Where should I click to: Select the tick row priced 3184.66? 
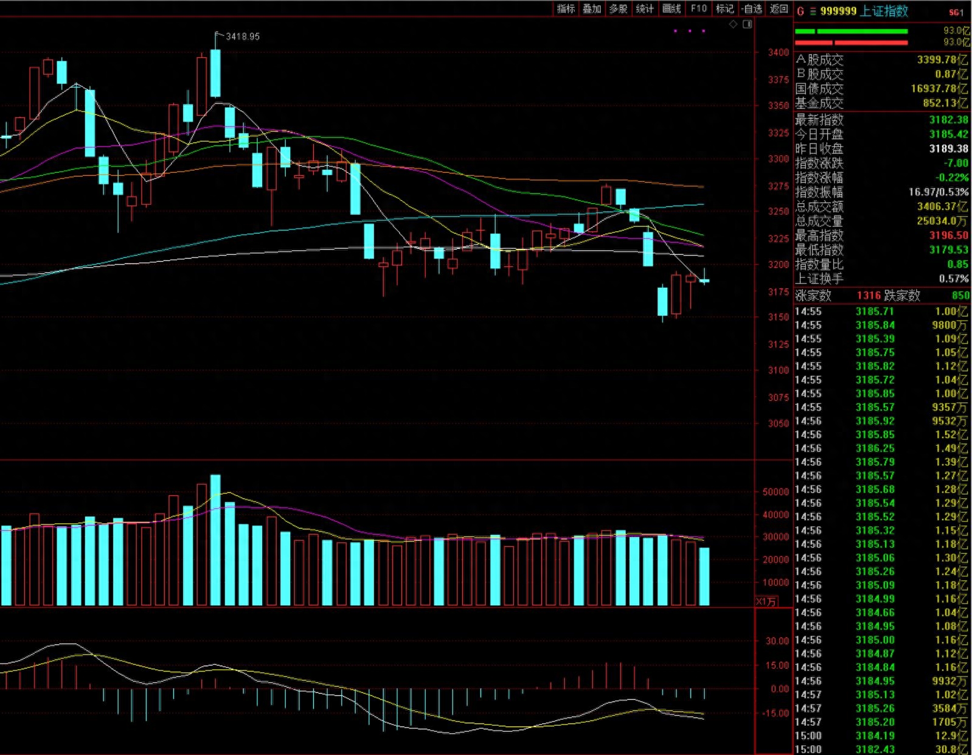[881, 613]
